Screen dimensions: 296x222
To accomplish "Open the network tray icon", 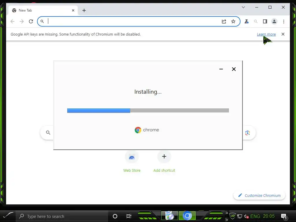I will [240, 216].
